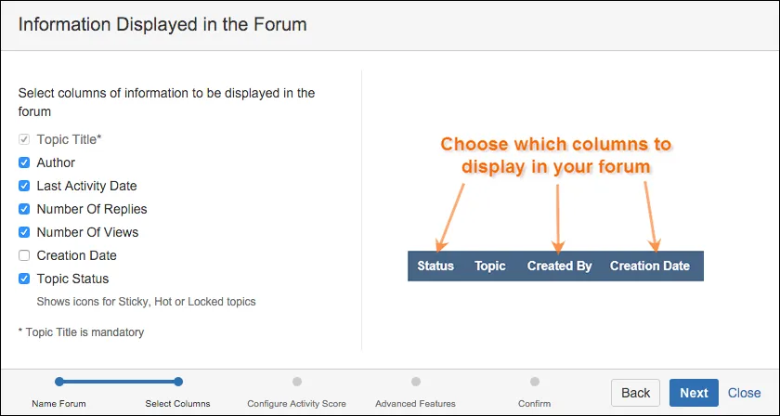The image size is (780, 416).
Task: Click the Configure Activity Score step dot
Action: pyautogui.click(x=297, y=382)
